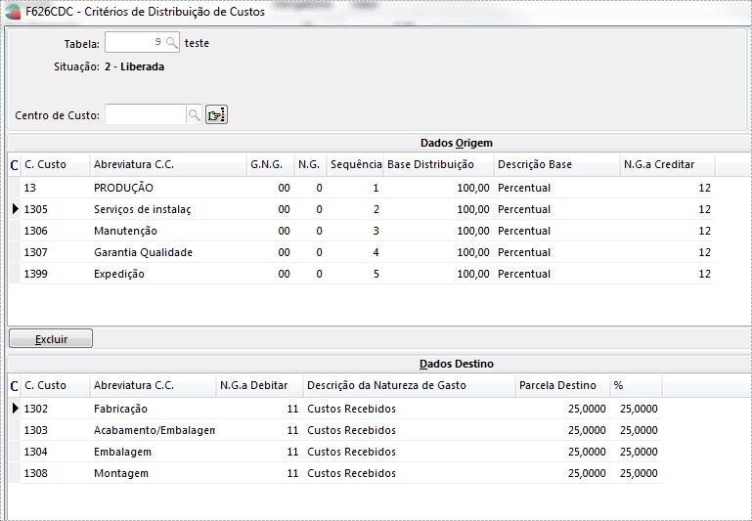Screen dimensions: 752x521
Task: Select the Montagem destination row
Action: pyautogui.click(x=340, y=473)
